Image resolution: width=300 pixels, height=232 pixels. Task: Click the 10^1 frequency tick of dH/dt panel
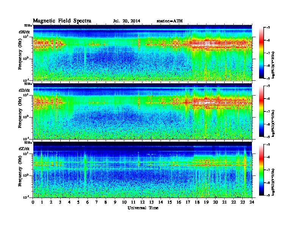click(26, 36)
